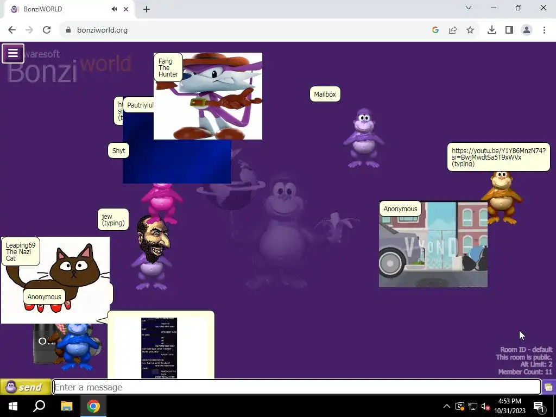View site security lock info
Viewport: 556px width, 417px height.
pyautogui.click(x=68, y=30)
